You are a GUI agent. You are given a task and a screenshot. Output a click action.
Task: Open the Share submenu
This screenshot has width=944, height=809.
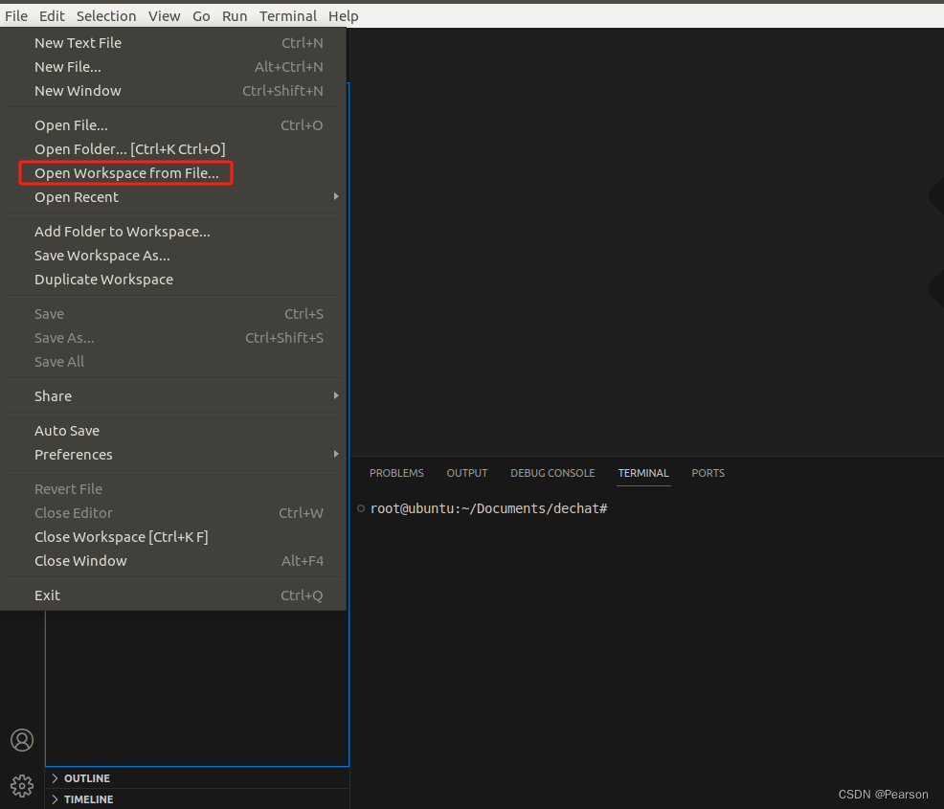[x=53, y=395]
